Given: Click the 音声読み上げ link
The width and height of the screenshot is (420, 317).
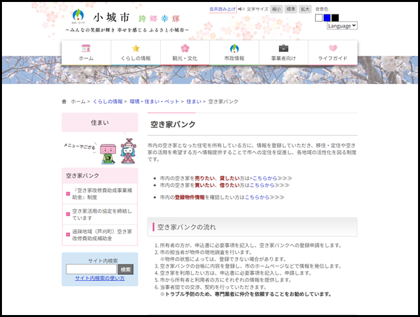Looking at the screenshot, I should (222, 9).
